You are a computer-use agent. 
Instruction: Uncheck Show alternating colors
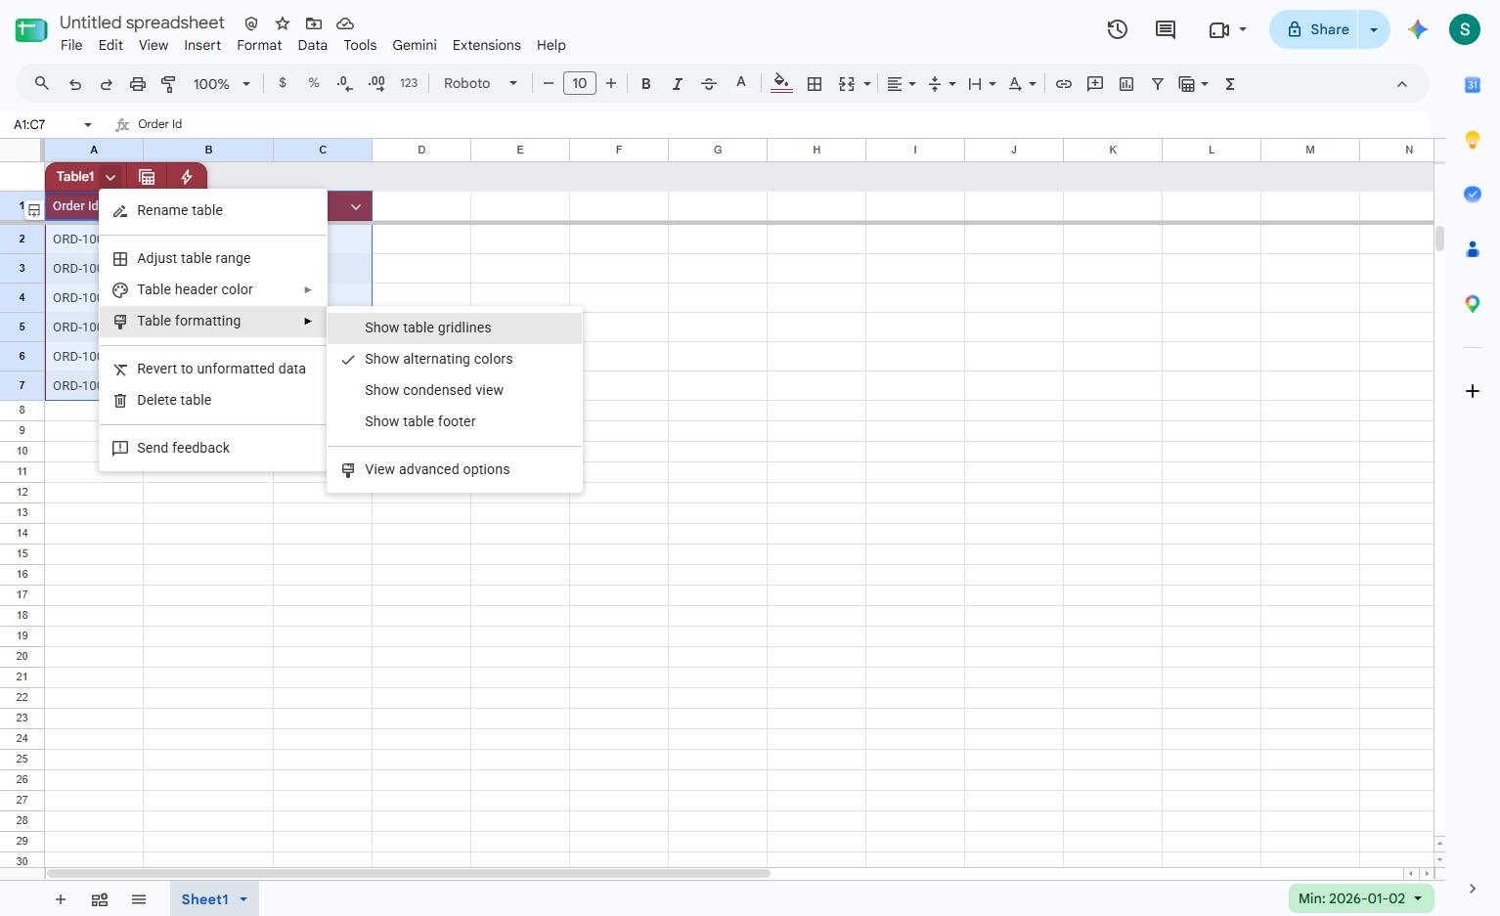(x=455, y=359)
